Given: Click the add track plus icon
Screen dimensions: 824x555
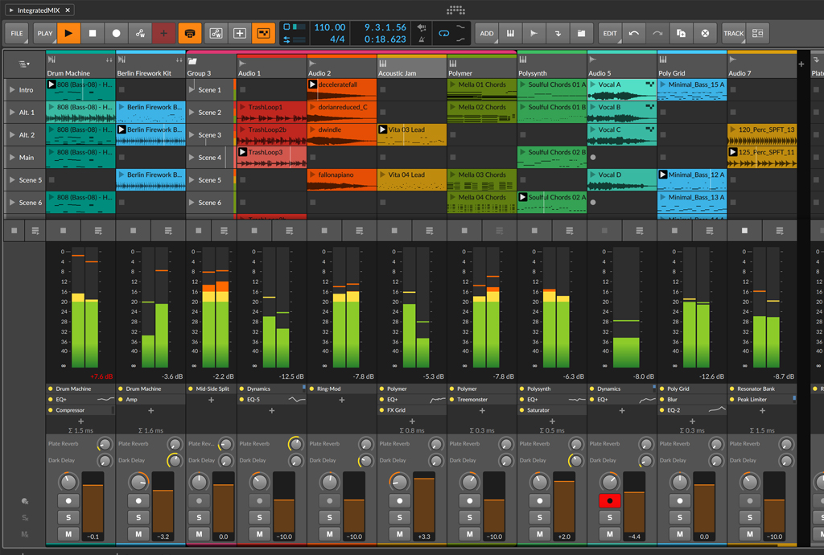Looking at the screenshot, I should 801,64.
